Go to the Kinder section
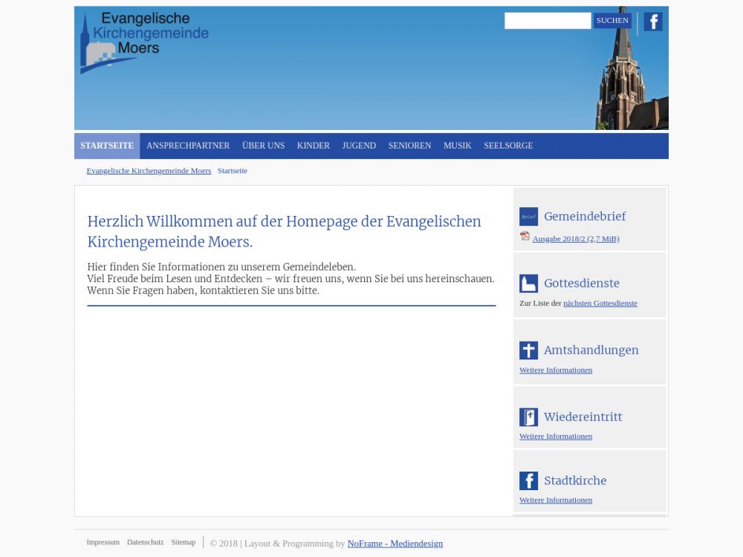Screen dimensions: 743x557 point(313,146)
